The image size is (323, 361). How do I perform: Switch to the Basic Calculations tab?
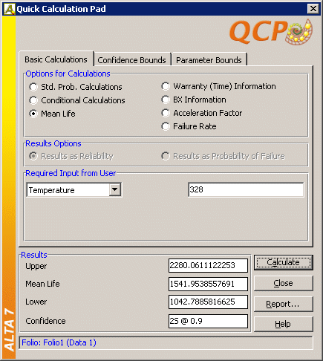(56, 59)
